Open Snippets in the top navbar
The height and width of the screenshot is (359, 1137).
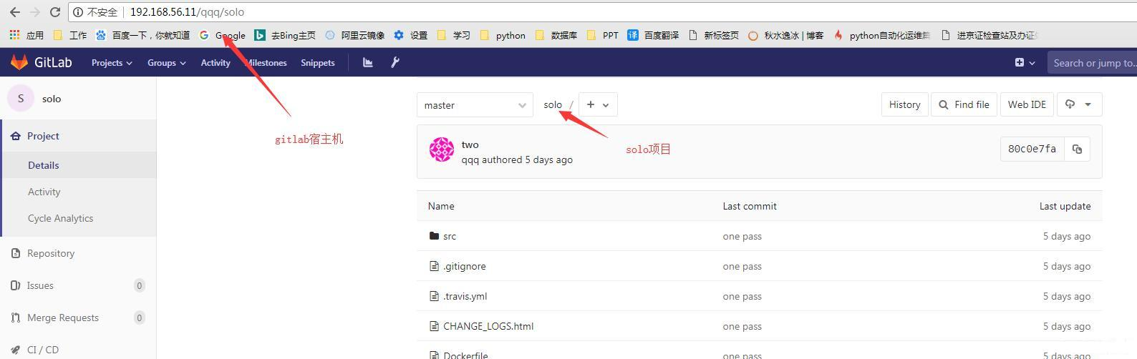(318, 63)
